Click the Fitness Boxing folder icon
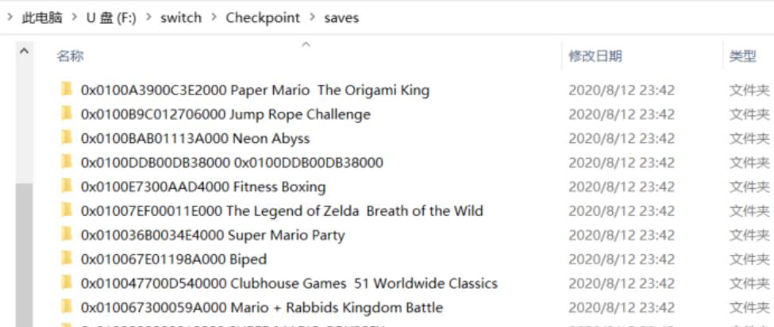Image resolution: width=774 pixels, height=327 pixels. coord(67,187)
